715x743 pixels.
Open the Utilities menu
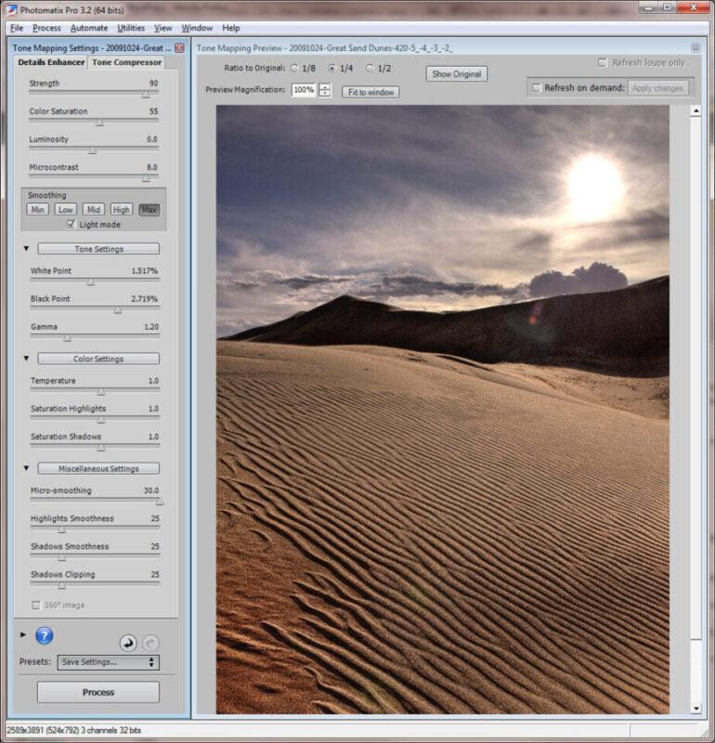click(131, 28)
